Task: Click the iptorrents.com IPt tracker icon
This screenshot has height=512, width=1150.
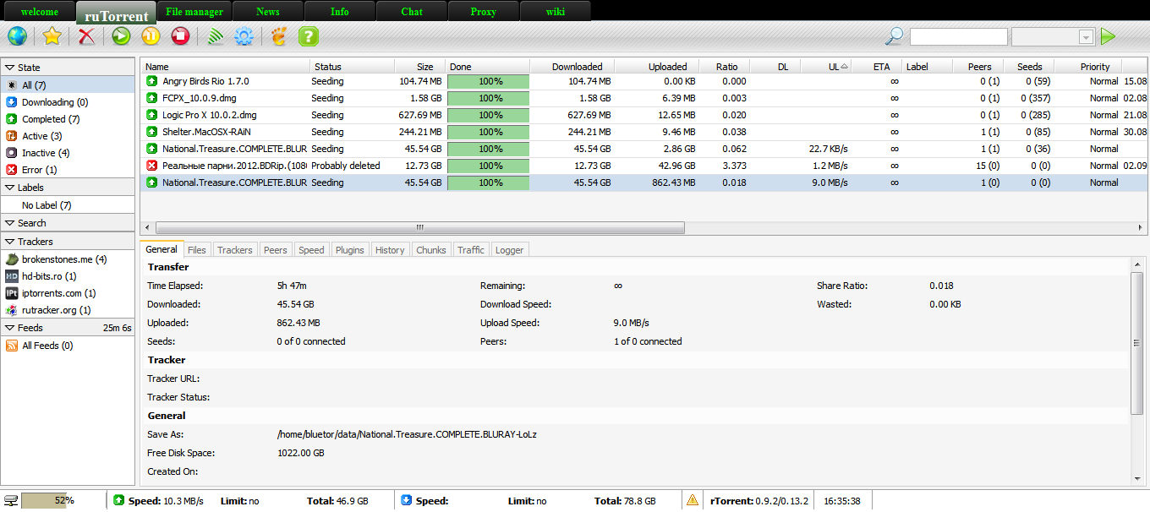Action: (12, 293)
